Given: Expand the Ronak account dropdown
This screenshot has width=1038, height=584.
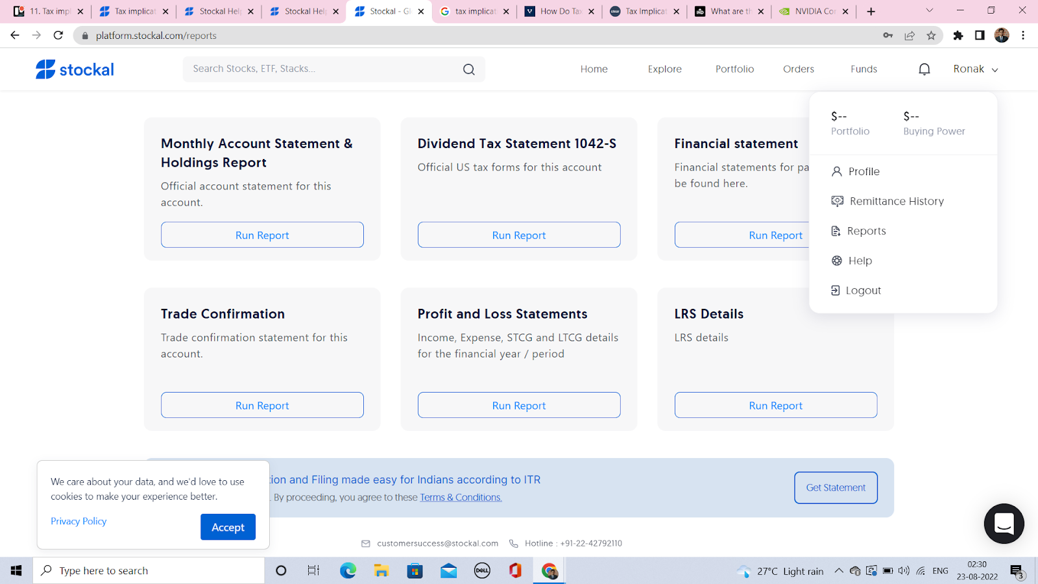Looking at the screenshot, I should coord(976,69).
